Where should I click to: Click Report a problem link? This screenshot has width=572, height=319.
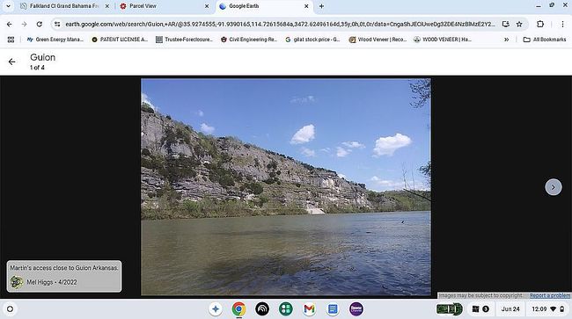550,295
